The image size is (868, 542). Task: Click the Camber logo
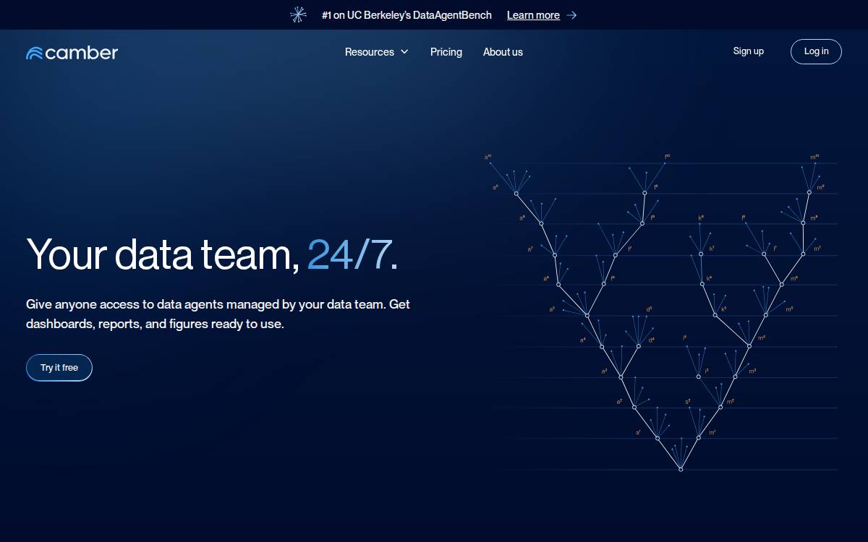coord(72,52)
